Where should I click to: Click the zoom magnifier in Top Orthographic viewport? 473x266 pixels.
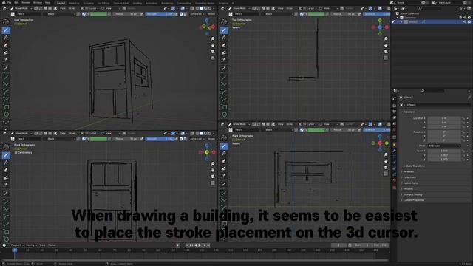click(386, 38)
